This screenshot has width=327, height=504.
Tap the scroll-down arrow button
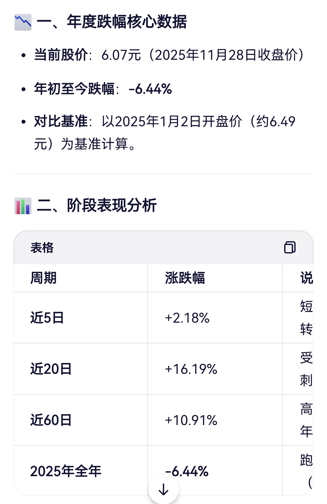pyautogui.click(x=163, y=489)
